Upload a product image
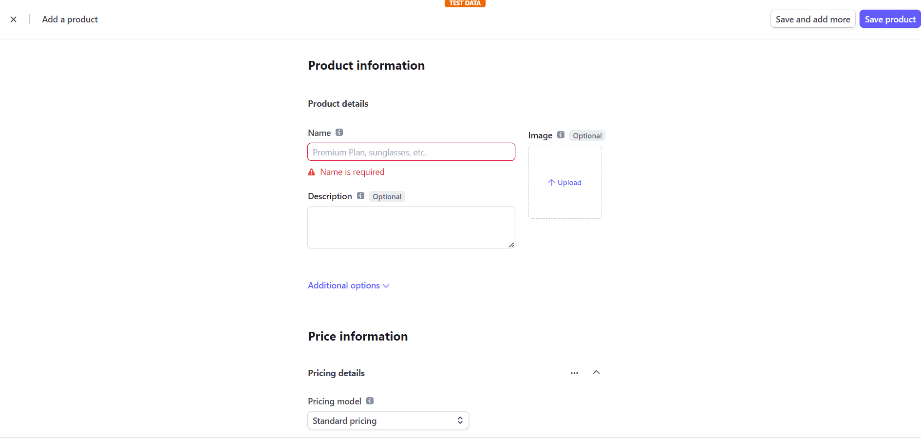Image resolution: width=921 pixels, height=438 pixels. click(x=565, y=182)
